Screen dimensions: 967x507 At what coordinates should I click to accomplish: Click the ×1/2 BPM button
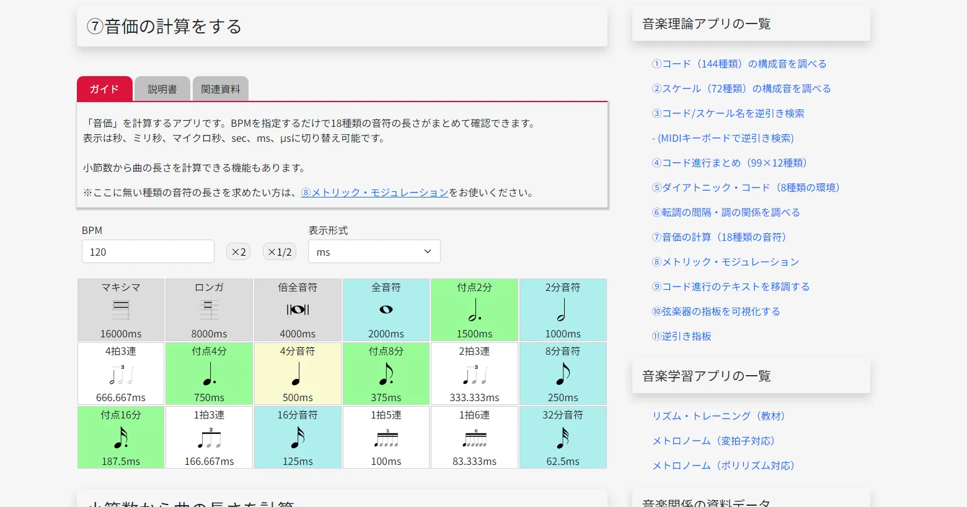point(280,251)
